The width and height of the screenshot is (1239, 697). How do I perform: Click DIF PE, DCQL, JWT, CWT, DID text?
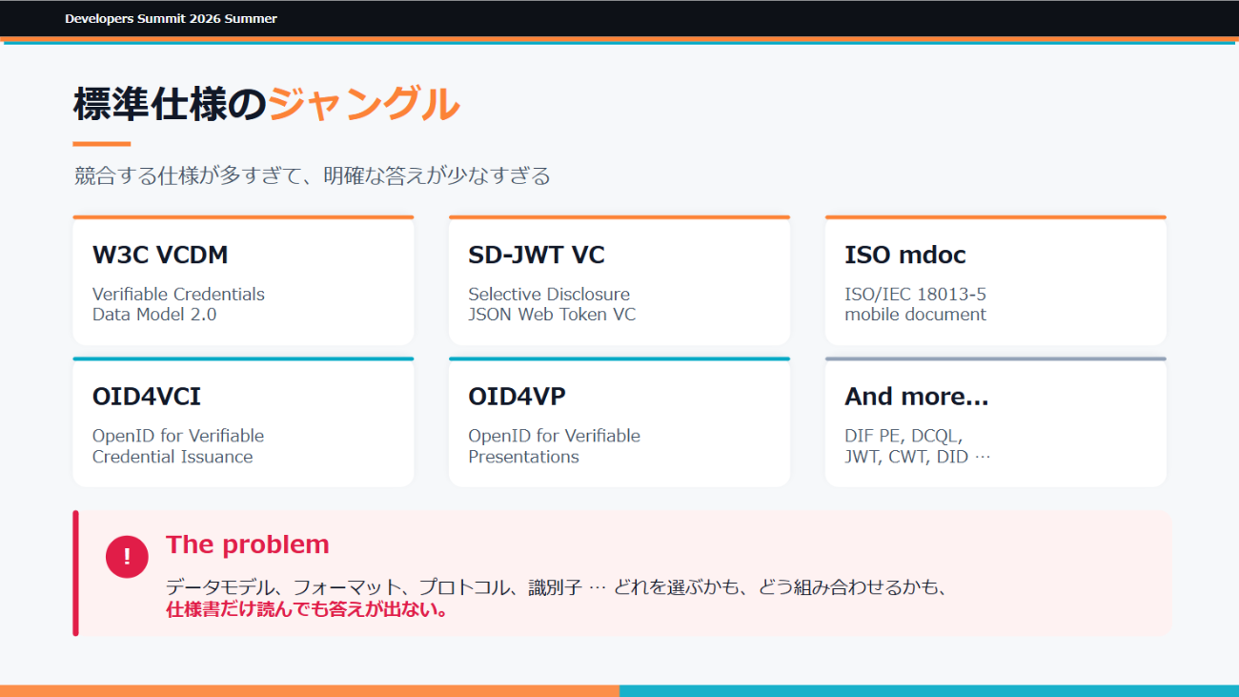click(918, 446)
